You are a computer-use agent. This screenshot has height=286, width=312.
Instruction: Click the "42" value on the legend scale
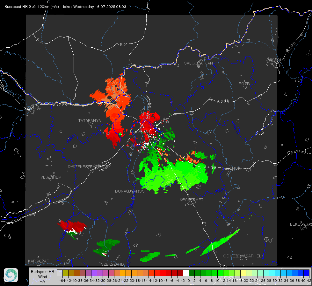[x=309, y=281]
